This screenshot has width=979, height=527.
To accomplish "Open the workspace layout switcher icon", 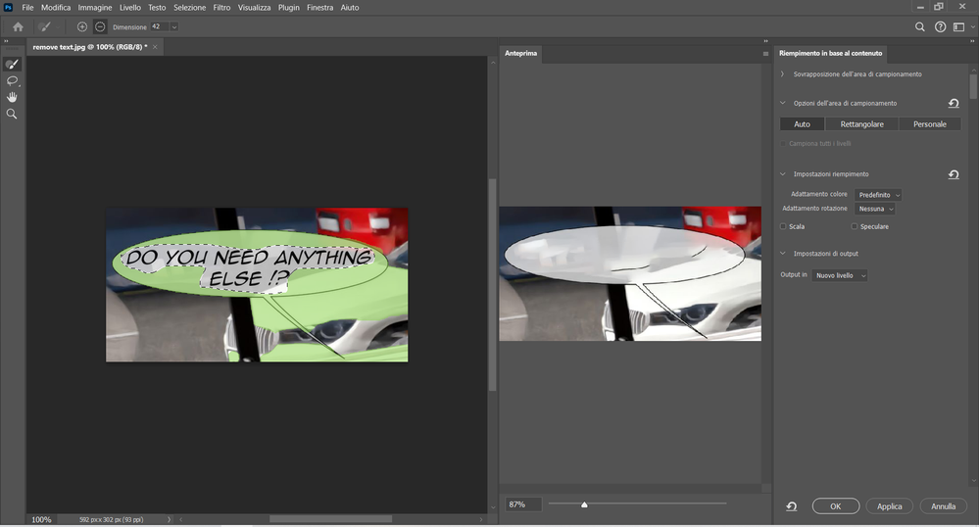I will click(959, 26).
